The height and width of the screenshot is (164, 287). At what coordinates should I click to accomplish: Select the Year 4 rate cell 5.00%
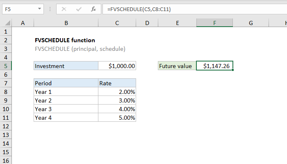117,118
